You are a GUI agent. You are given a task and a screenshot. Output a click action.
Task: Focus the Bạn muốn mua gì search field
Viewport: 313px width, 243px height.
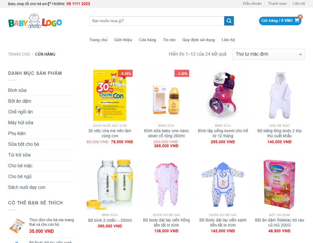tap(157, 21)
